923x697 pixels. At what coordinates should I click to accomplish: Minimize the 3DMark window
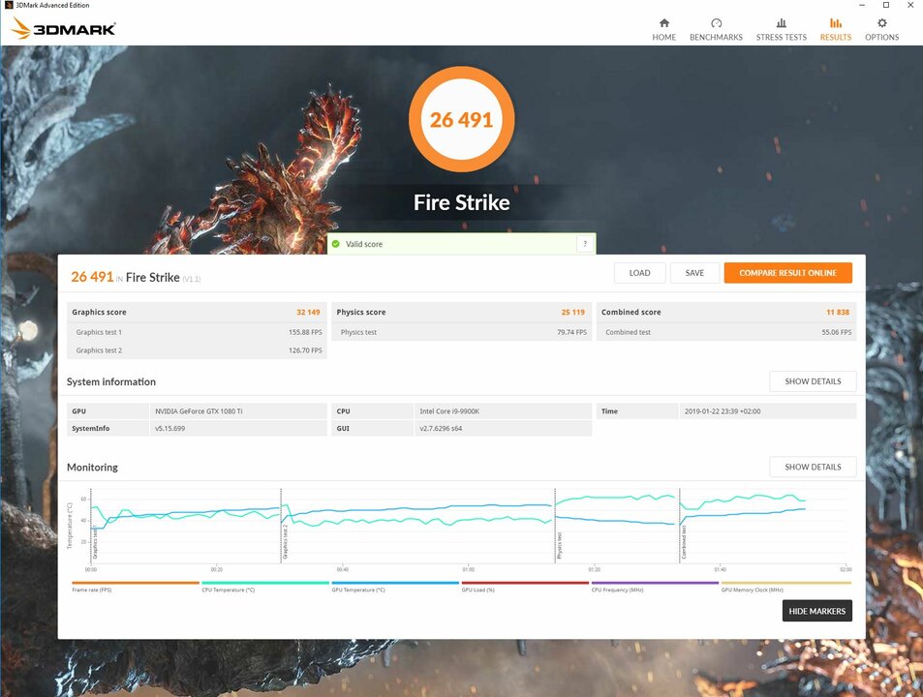(x=862, y=5)
